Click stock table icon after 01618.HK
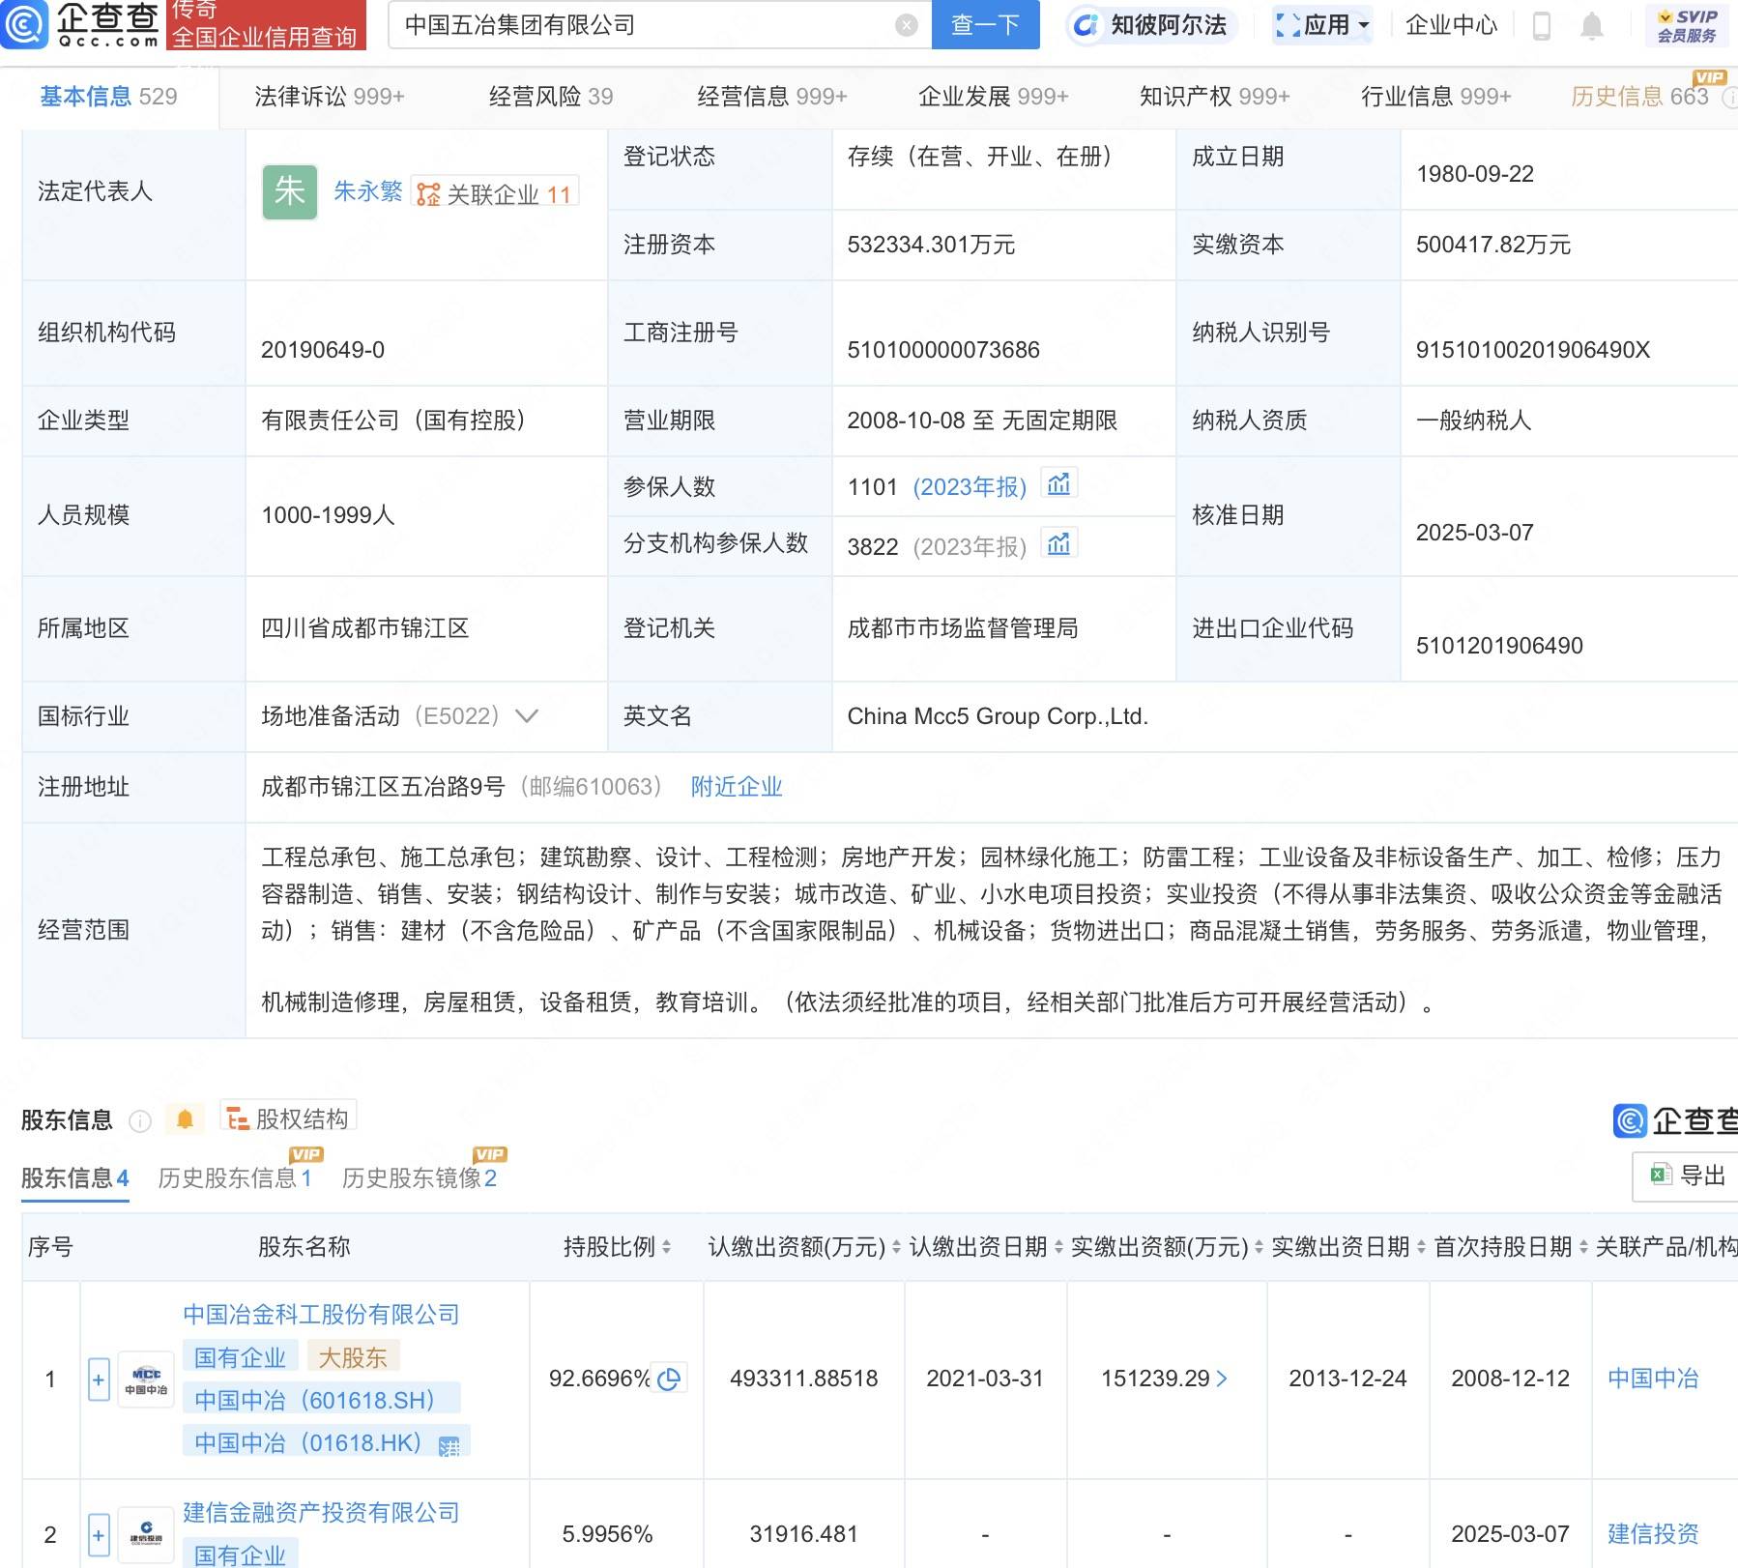The width and height of the screenshot is (1738, 1568). [x=449, y=1445]
